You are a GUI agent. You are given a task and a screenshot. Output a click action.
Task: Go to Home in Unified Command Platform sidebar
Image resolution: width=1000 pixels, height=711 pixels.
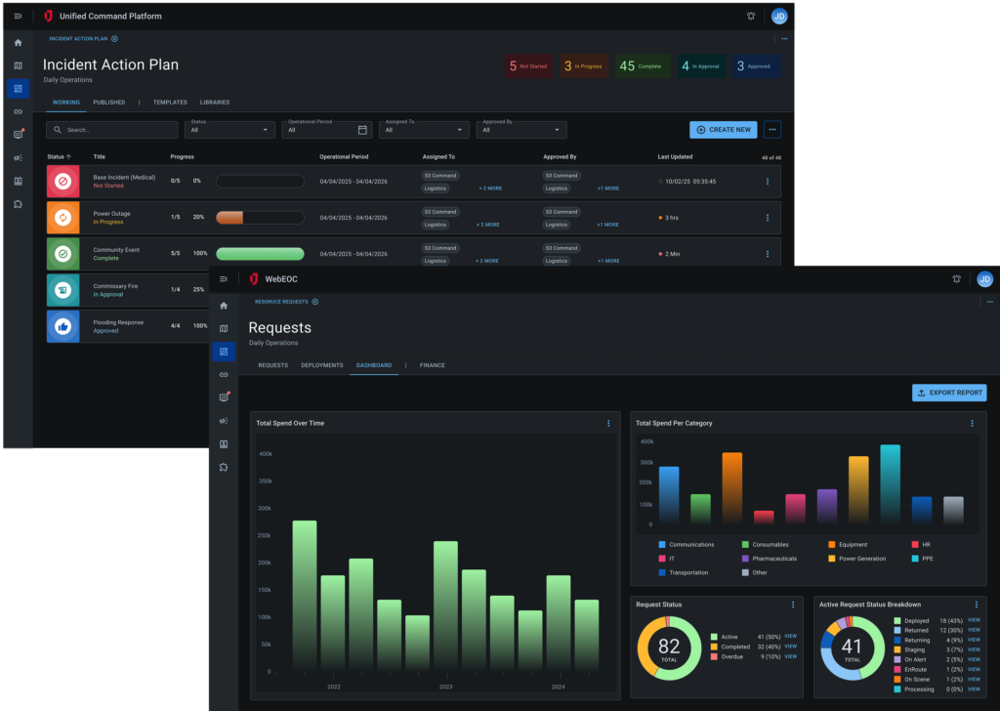point(18,43)
